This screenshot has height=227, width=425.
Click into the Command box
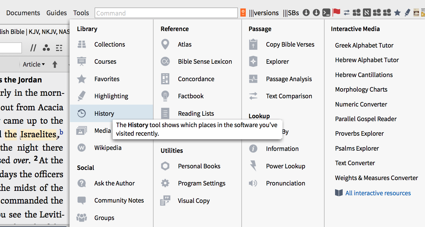(166, 13)
